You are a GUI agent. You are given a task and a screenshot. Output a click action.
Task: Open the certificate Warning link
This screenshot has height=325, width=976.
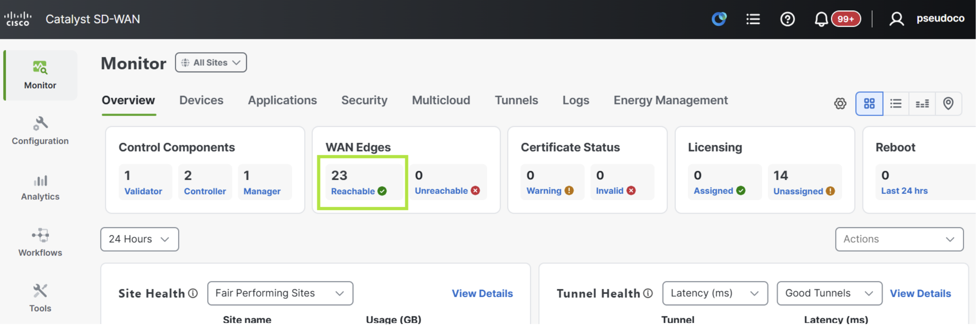(x=544, y=191)
